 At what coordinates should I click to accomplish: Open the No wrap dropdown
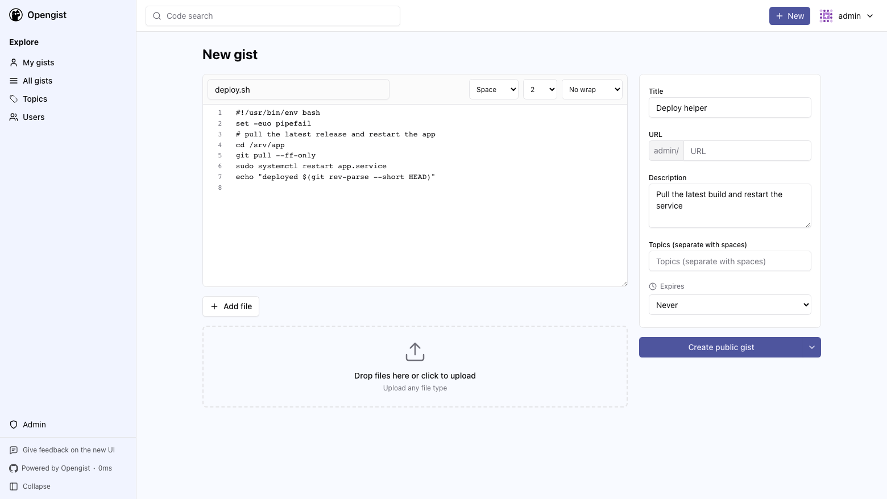(x=592, y=89)
